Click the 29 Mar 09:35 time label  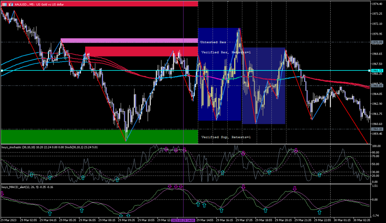pos(127,220)
